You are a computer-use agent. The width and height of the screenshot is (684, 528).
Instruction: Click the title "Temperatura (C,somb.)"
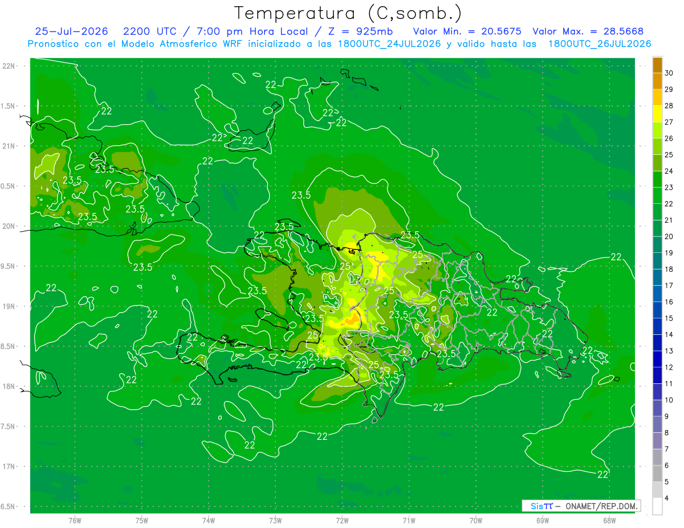(x=348, y=14)
